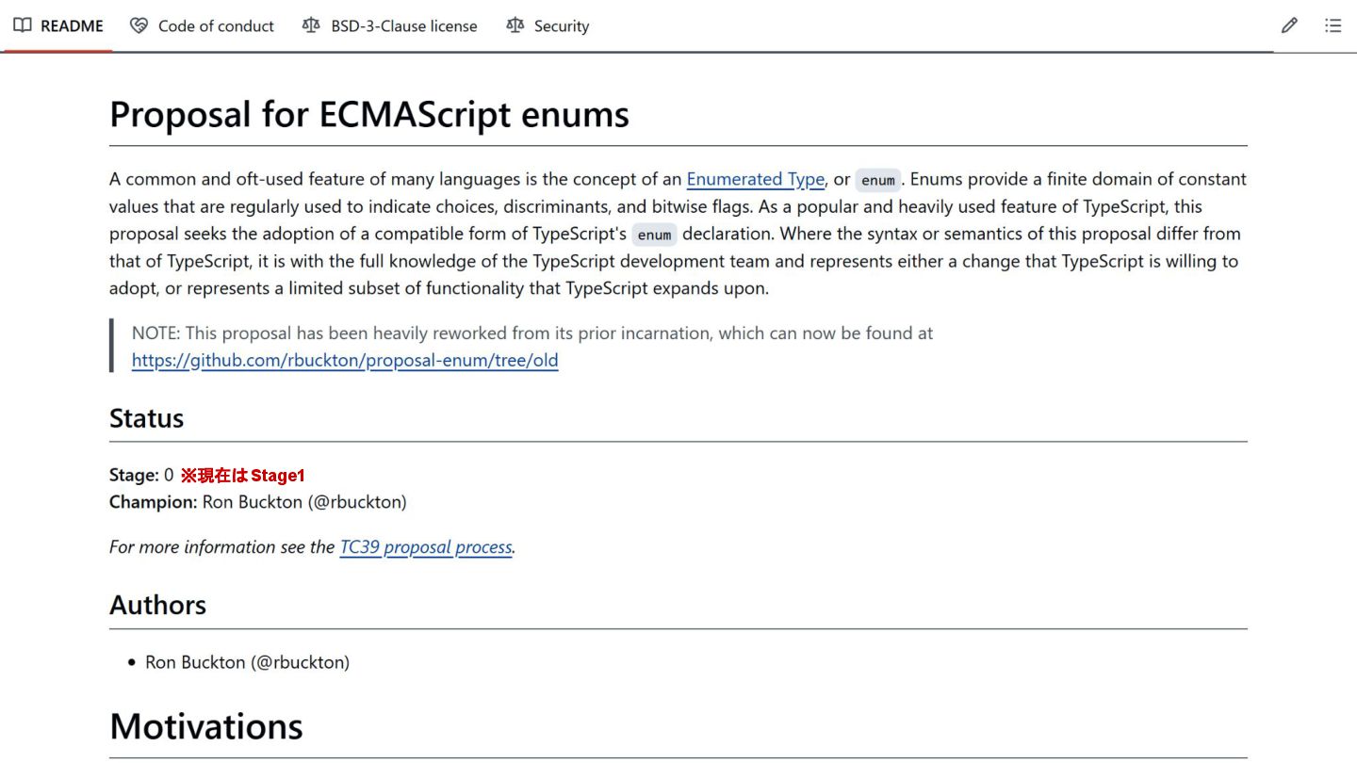Screen dimensions: 1357x763
Task: Click the scale icon beside Security
Action: [x=515, y=25]
